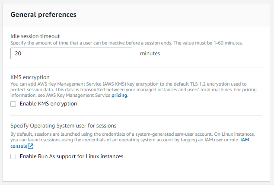Enable the KMS encryption checkbox

click(x=13, y=104)
